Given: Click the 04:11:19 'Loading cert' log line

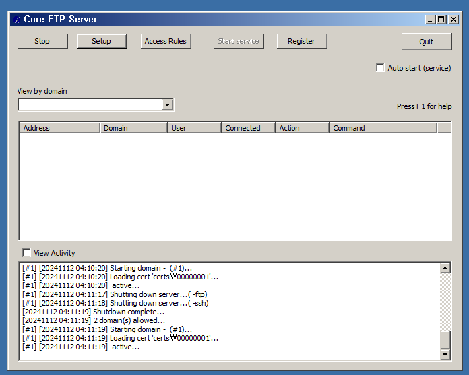Looking at the screenshot, I should point(120,338).
